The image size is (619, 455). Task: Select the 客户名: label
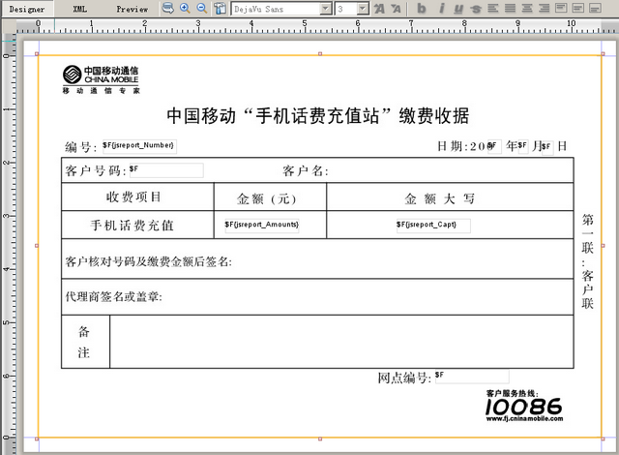pyautogui.click(x=306, y=170)
